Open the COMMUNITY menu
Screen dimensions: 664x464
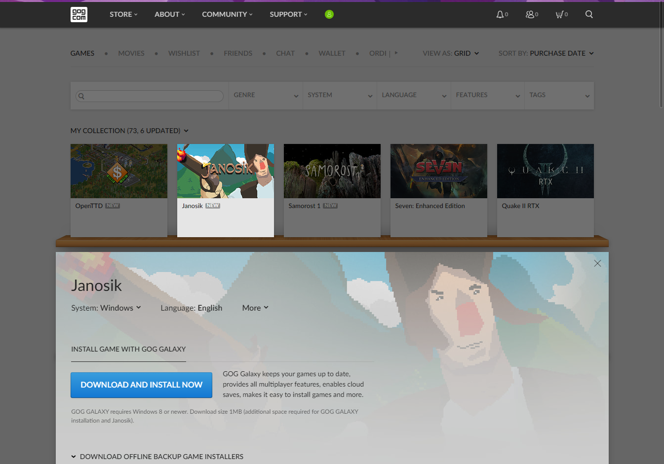coord(227,14)
